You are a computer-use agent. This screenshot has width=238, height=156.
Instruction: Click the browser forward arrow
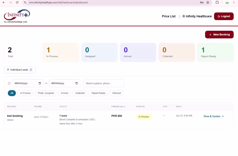click(10, 2)
